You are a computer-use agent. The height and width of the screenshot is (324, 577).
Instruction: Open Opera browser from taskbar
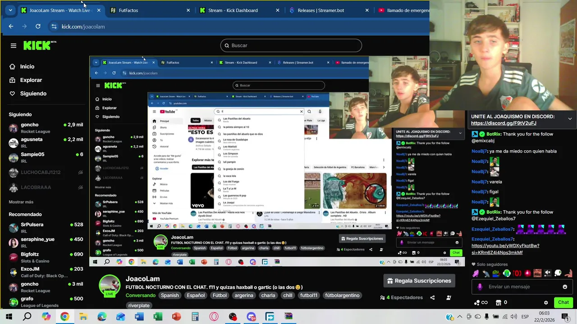click(x=214, y=317)
